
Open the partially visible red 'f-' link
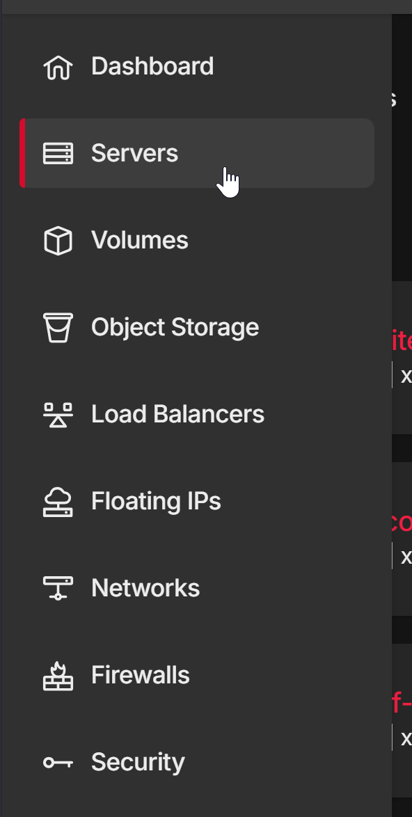click(x=402, y=703)
